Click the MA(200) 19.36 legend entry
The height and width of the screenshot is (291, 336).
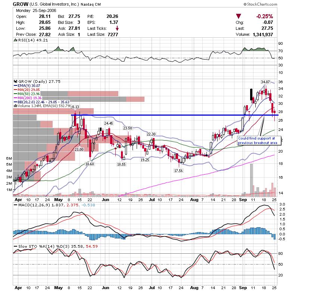[x=28, y=98]
